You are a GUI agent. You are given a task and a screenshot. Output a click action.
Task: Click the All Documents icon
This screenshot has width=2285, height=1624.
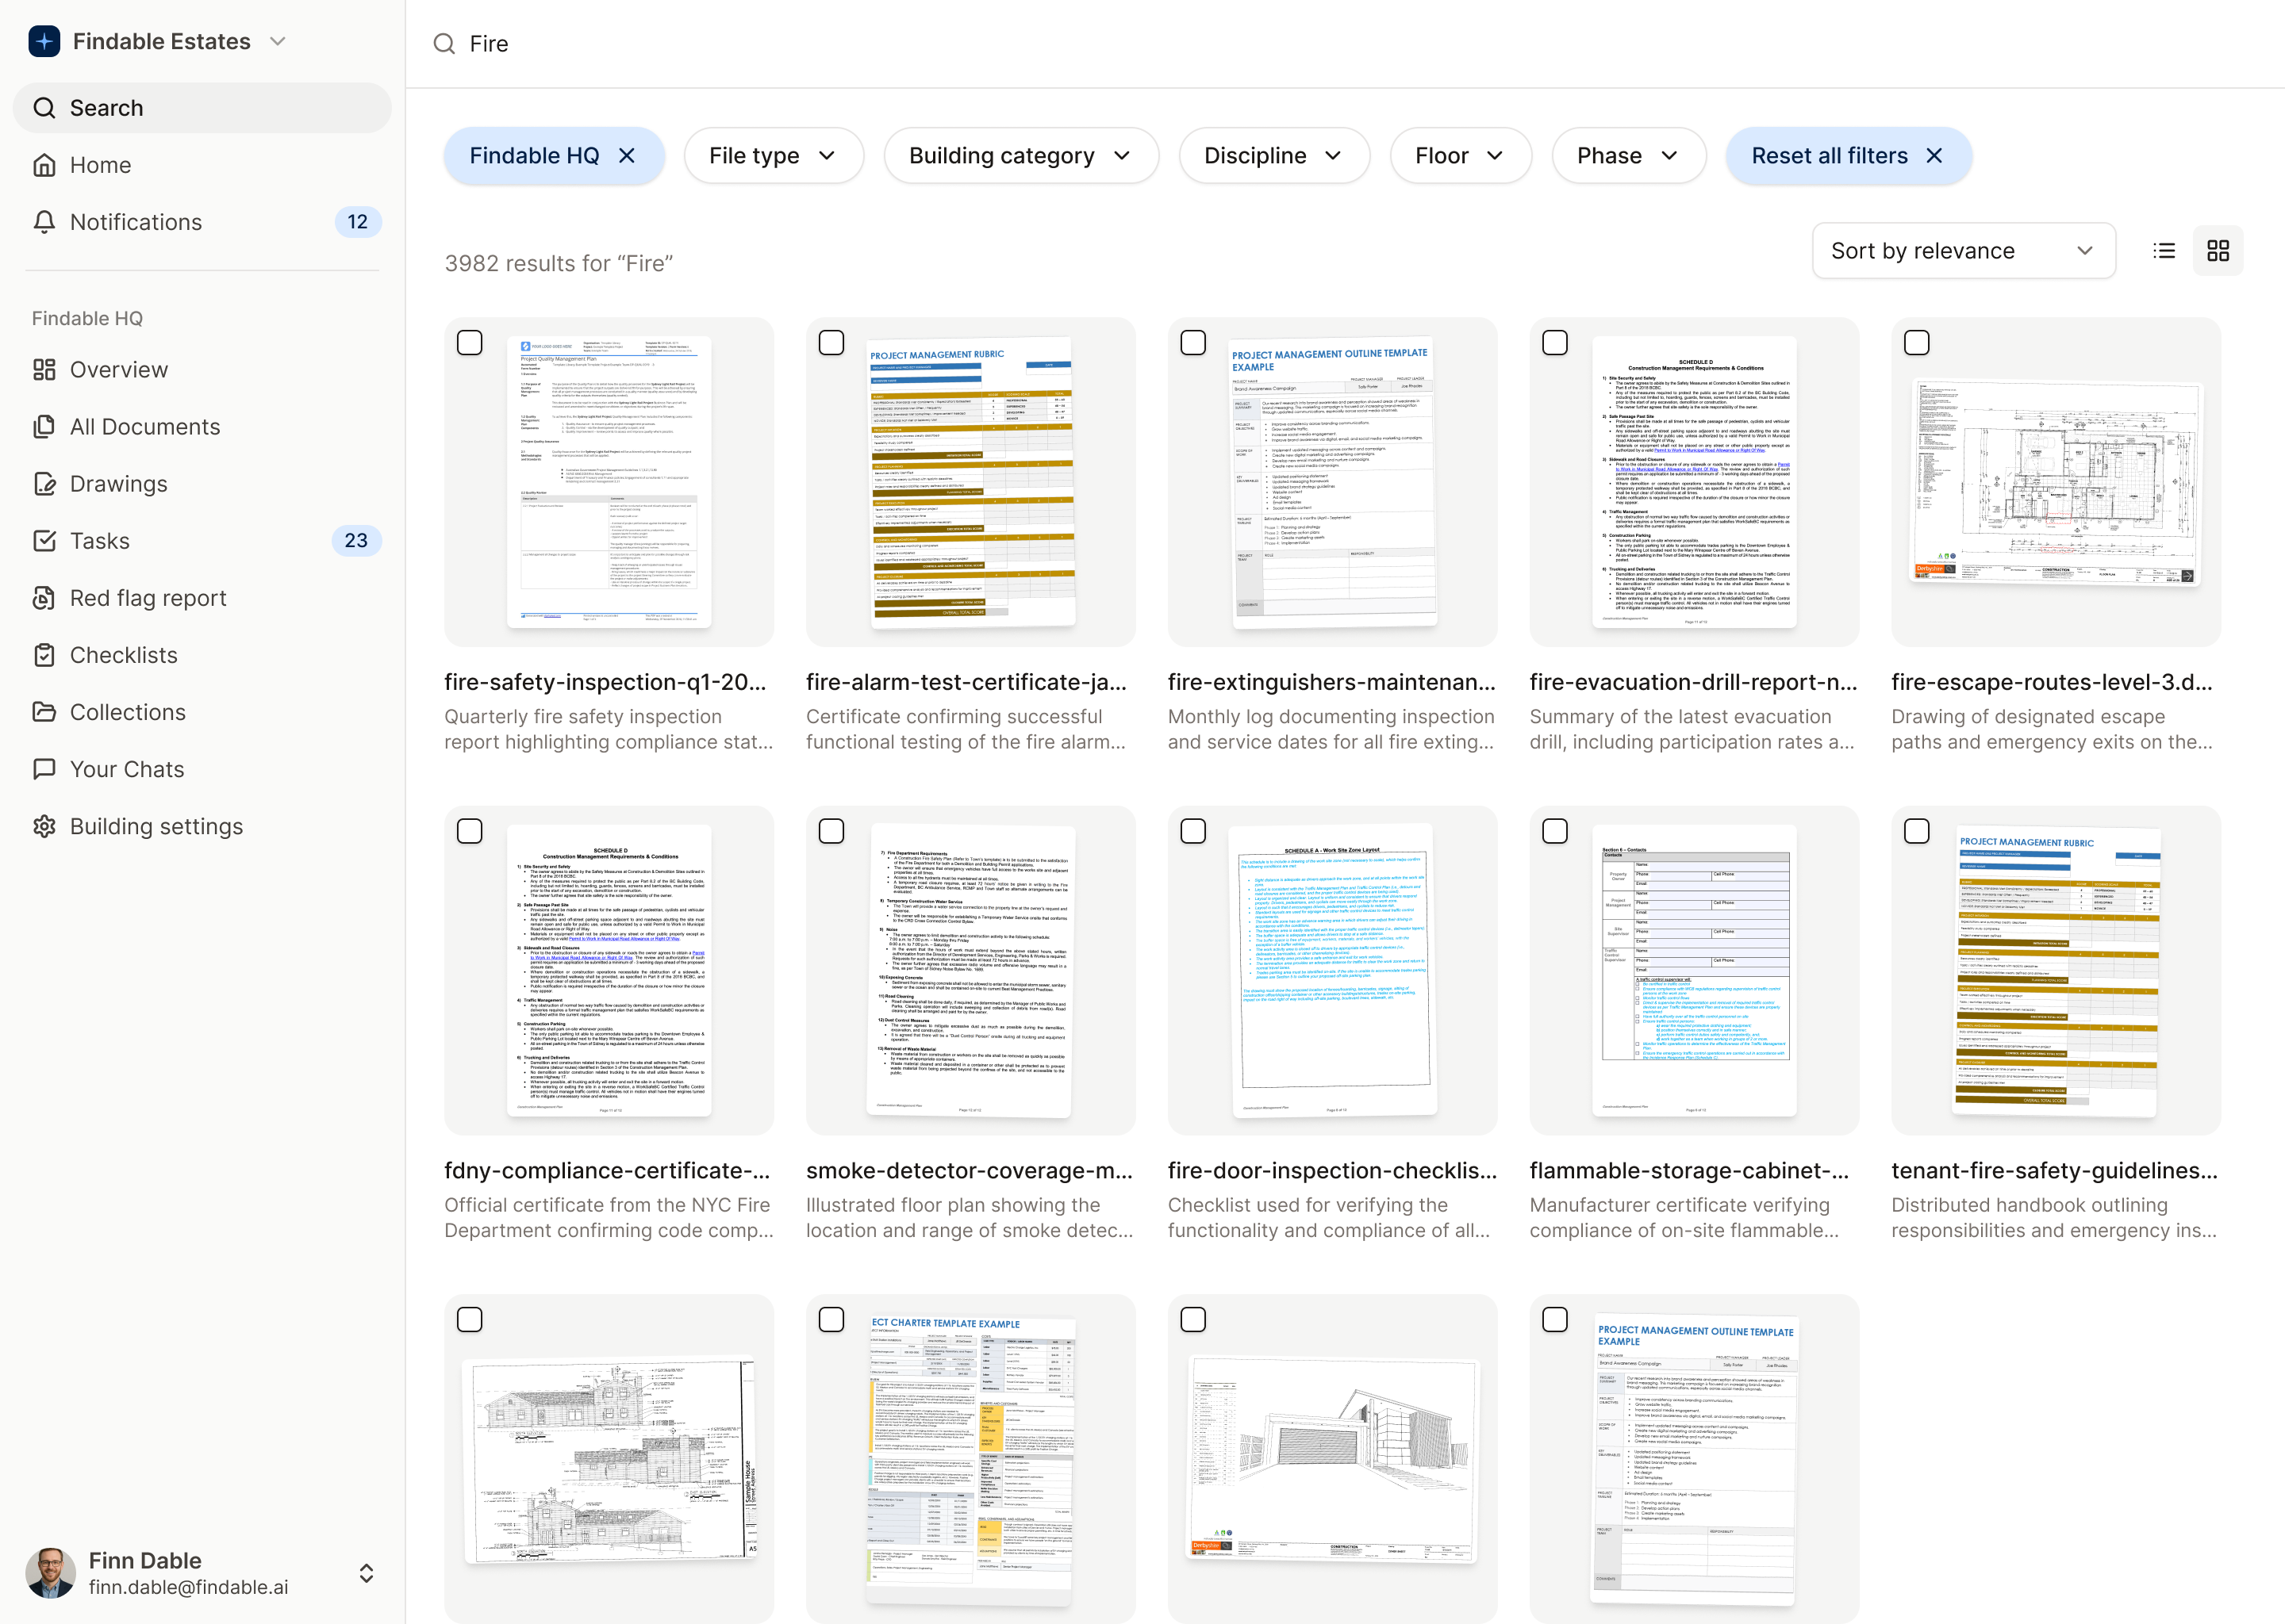(x=44, y=427)
